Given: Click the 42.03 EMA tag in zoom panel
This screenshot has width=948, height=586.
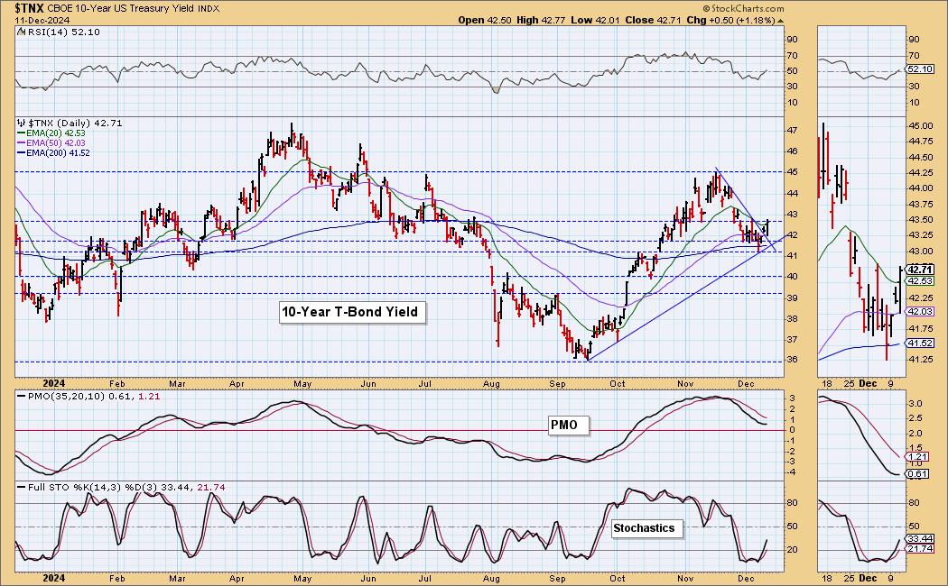Looking at the screenshot, I should (x=920, y=311).
